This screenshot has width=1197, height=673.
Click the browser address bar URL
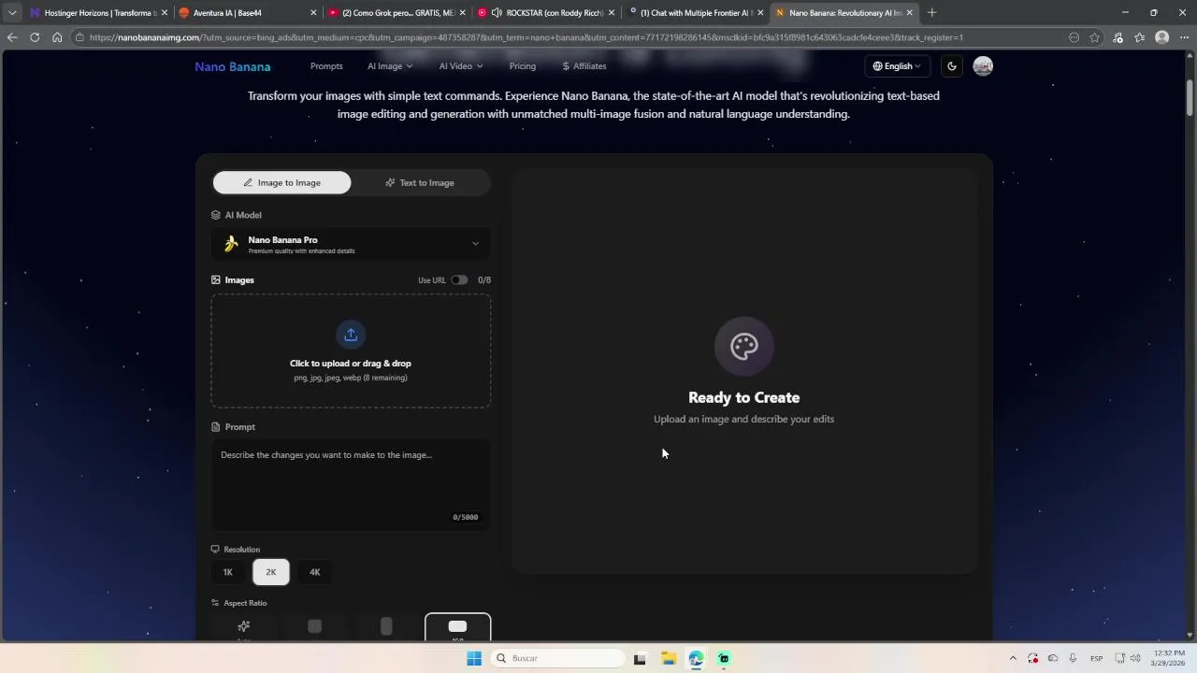[526, 37]
